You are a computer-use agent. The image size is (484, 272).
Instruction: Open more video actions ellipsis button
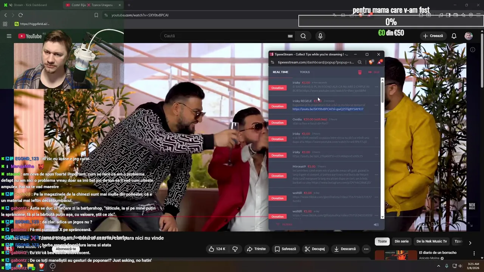click(366, 249)
